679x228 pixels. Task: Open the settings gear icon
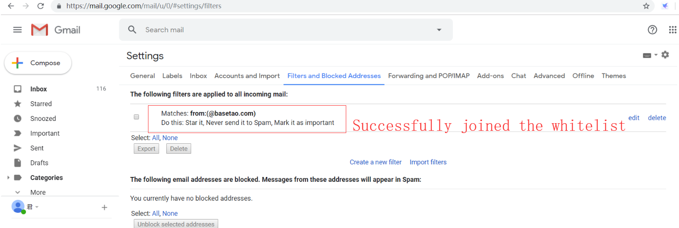(x=665, y=55)
